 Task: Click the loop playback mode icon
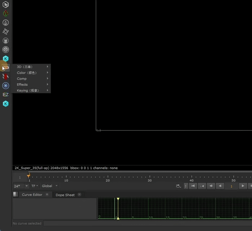click(178, 186)
